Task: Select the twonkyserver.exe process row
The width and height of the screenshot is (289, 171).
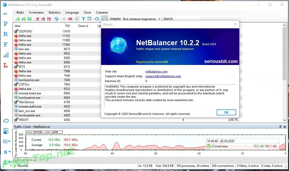Action: tap(57, 98)
